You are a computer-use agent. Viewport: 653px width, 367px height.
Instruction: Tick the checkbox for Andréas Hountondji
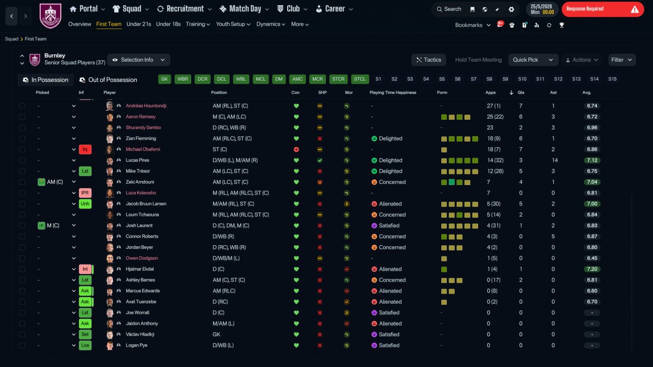click(22, 106)
